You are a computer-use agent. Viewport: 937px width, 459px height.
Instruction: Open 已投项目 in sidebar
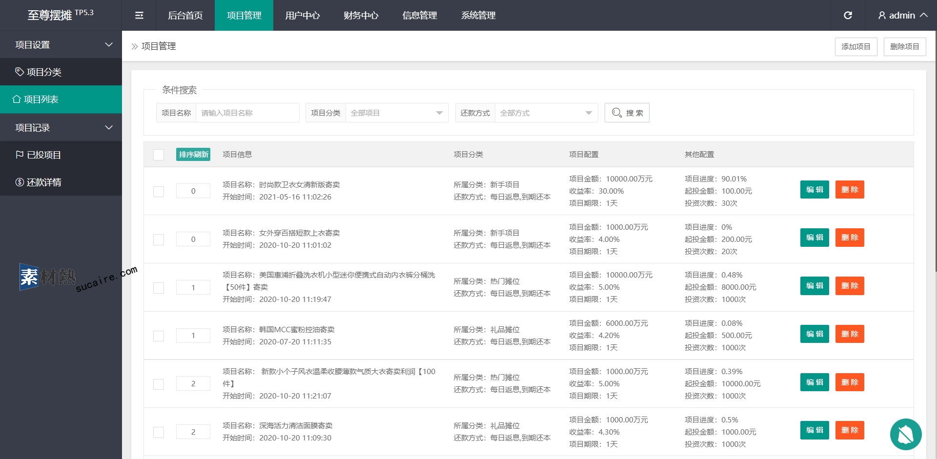[x=61, y=155]
